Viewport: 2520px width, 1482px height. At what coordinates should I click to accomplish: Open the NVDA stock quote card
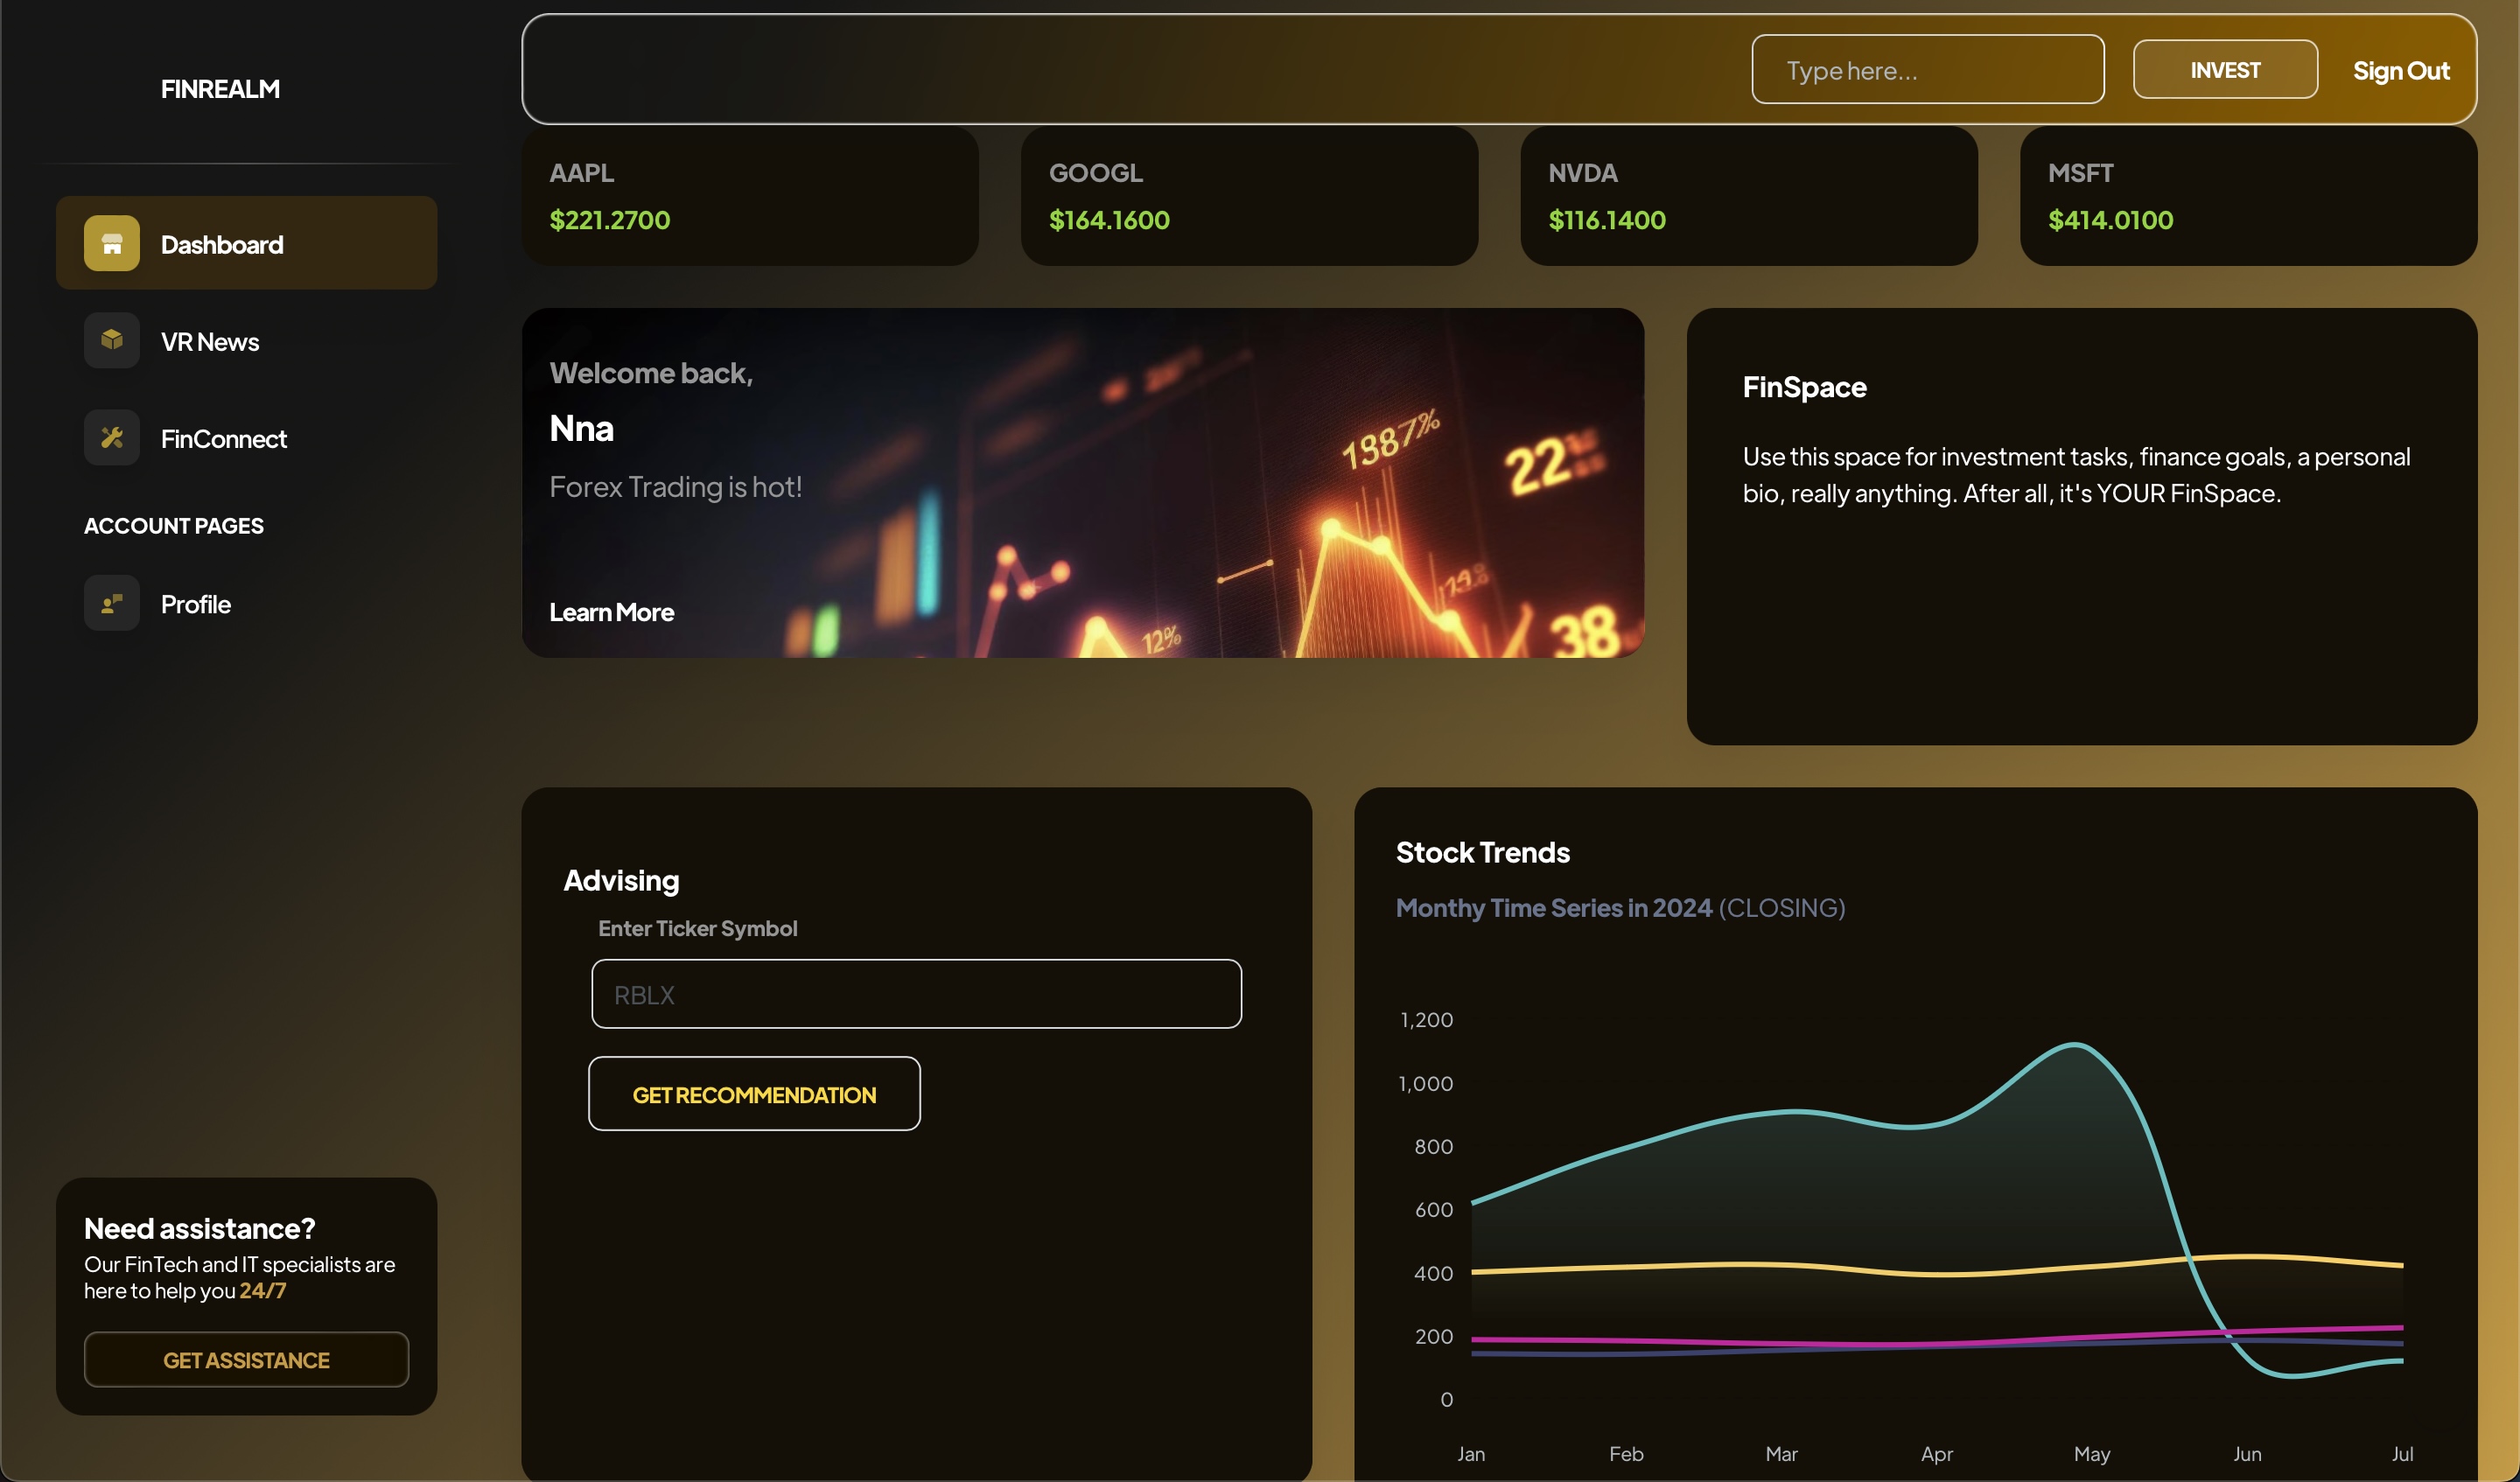point(1748,196)
